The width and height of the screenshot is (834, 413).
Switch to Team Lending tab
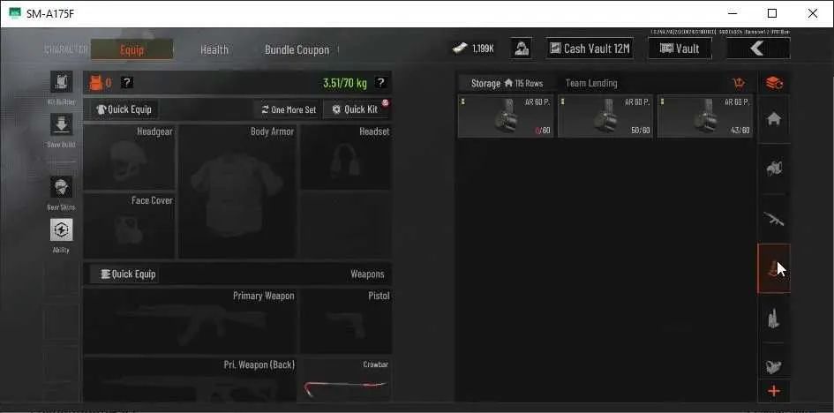(x=591, y=84)
